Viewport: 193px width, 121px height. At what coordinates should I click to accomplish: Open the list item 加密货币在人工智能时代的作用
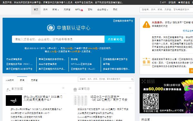coord(26,117)
